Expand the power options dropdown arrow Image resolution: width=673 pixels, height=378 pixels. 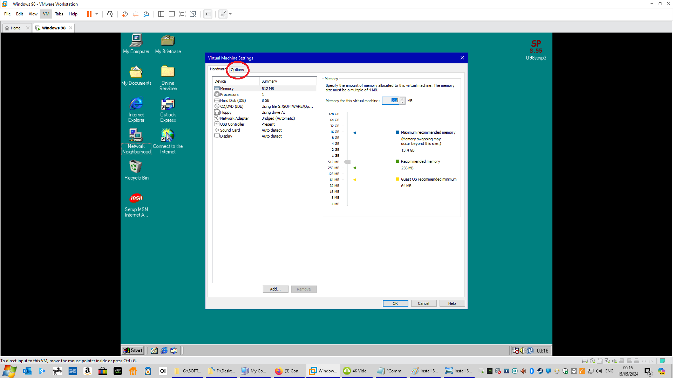(97, 14)
